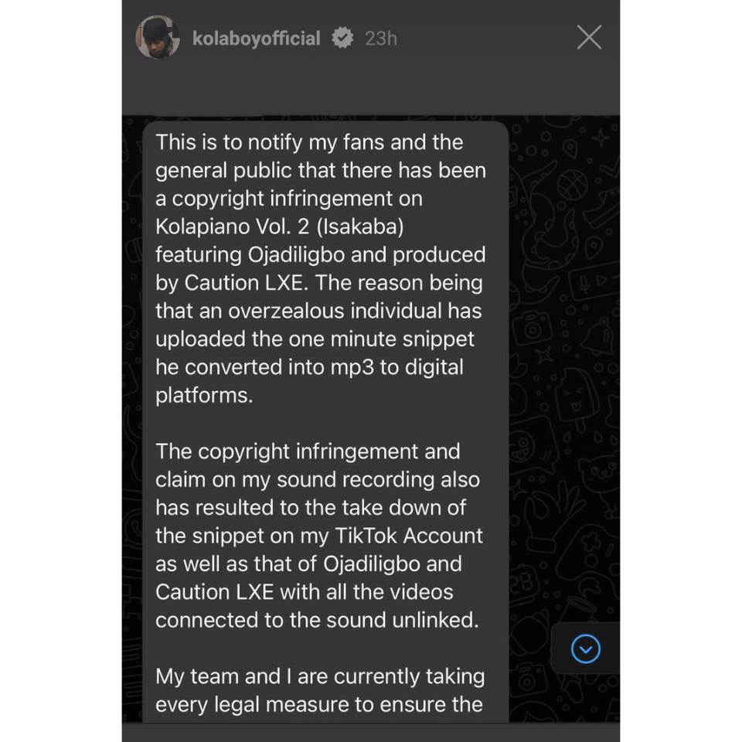Click "The copyright infringement and" paragraph start
The image size is (742, 742).
click(308, 451)
